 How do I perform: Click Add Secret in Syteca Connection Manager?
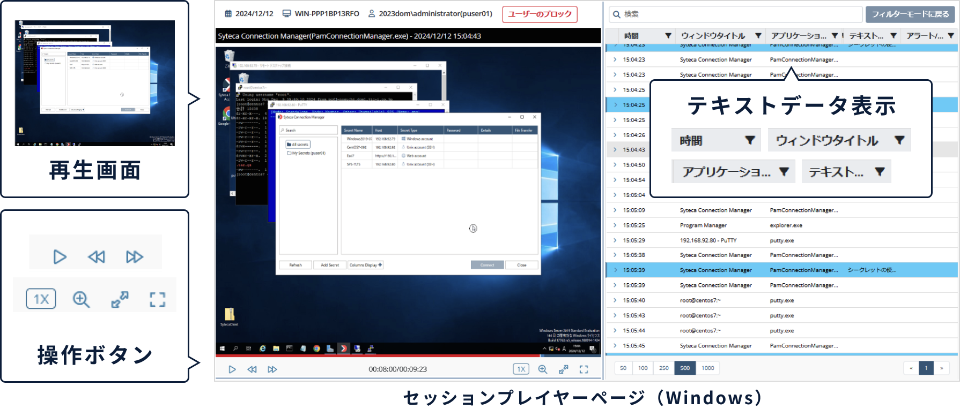(330, 265)
